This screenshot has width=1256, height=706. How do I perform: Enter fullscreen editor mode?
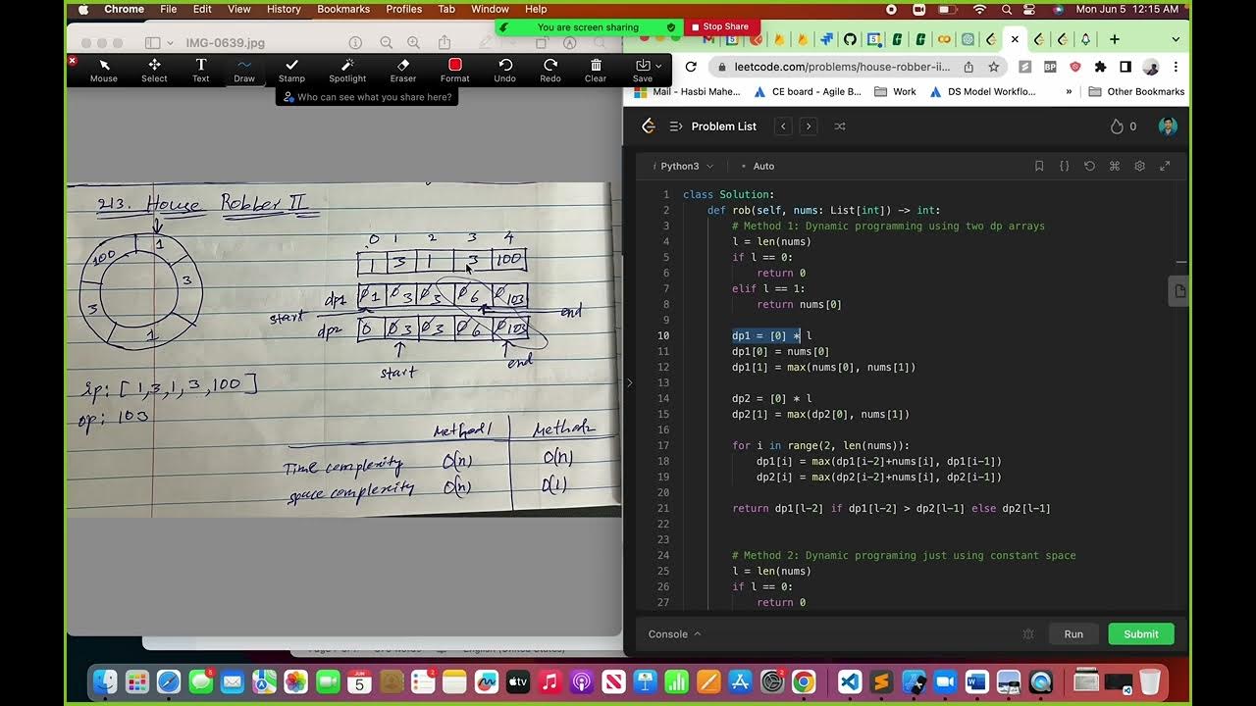pyautogui.click(x=1165, y=166)
